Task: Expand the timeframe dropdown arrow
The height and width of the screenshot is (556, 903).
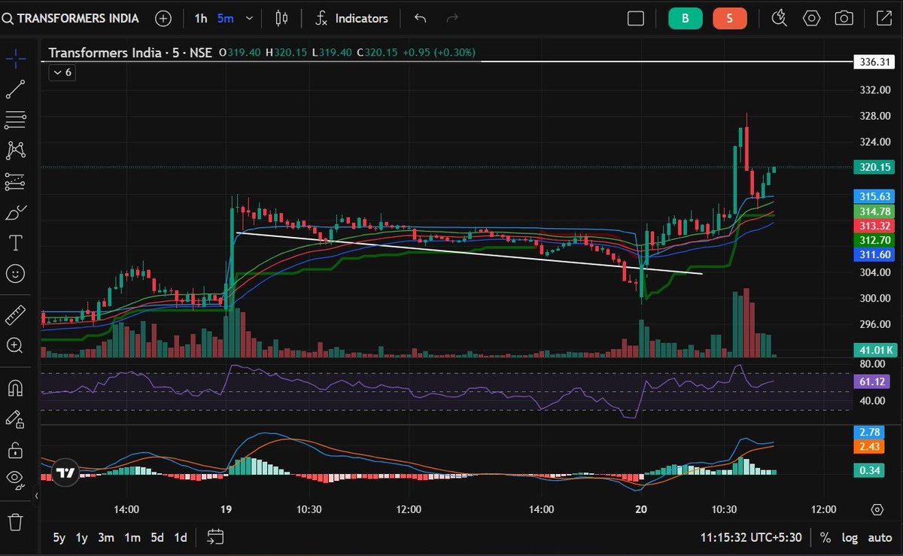Action: pos(249,18)
